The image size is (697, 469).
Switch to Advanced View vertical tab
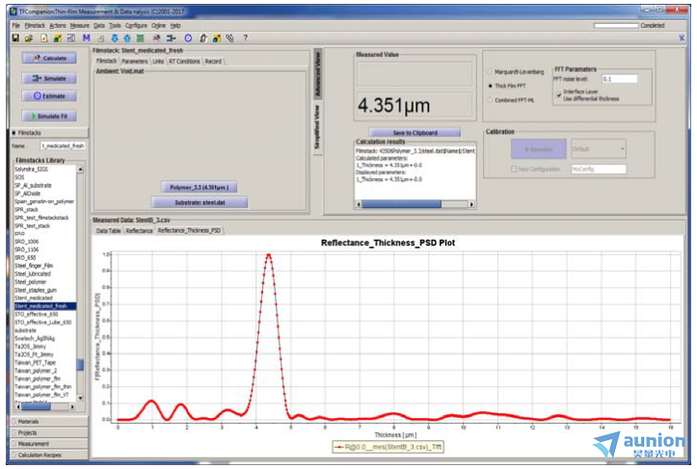click(317, 74)
